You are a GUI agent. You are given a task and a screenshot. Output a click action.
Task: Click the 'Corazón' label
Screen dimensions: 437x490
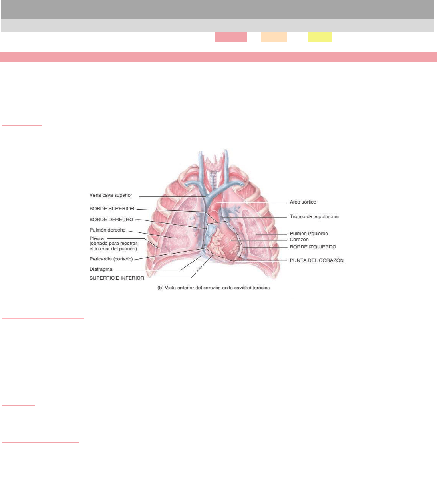pyautogui.click(x=299, y=240)
